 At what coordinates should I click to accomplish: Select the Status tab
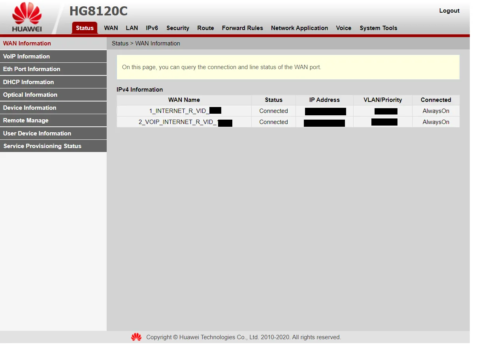84,28
